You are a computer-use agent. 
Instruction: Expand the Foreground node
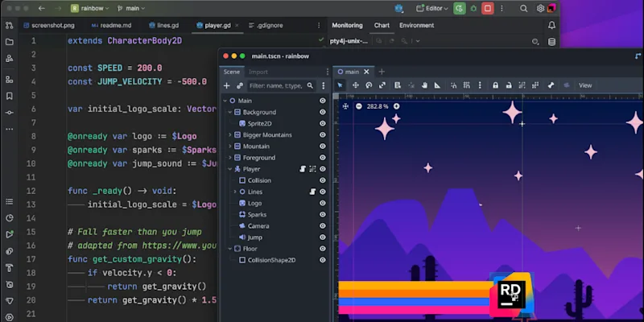pyautogui.click(x=230, y=158)
